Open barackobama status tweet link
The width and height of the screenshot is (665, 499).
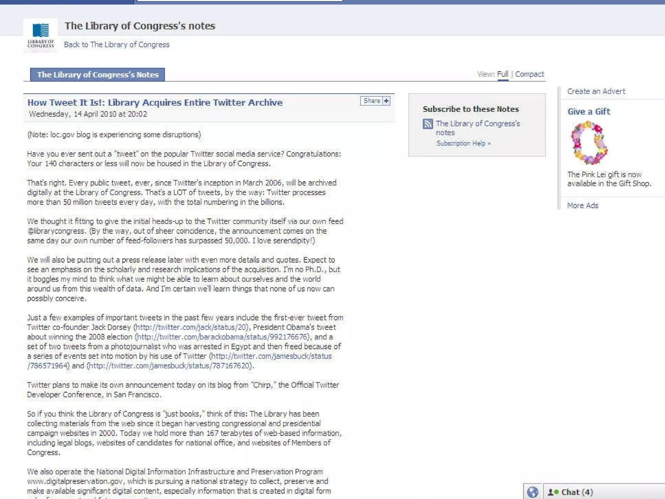pos(222,337)
